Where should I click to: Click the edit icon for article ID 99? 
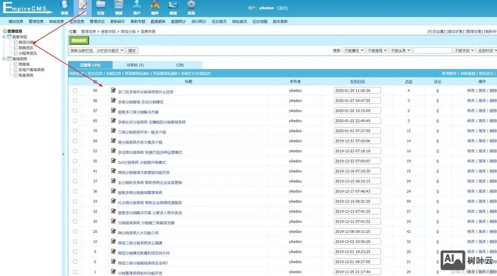click(113, 91)
